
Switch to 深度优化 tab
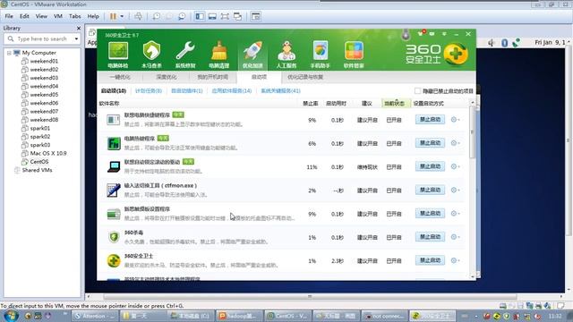(x=167, y=77)
